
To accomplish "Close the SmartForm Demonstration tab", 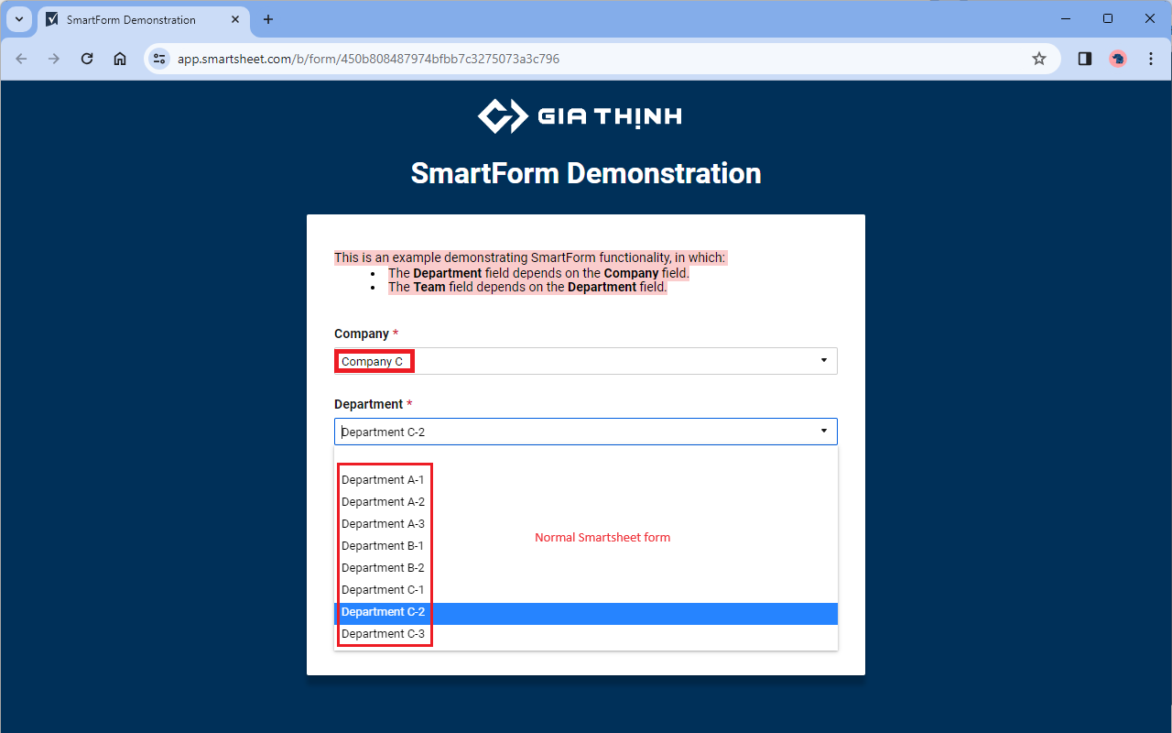I will pyautogui.click(x=235, y=19).
